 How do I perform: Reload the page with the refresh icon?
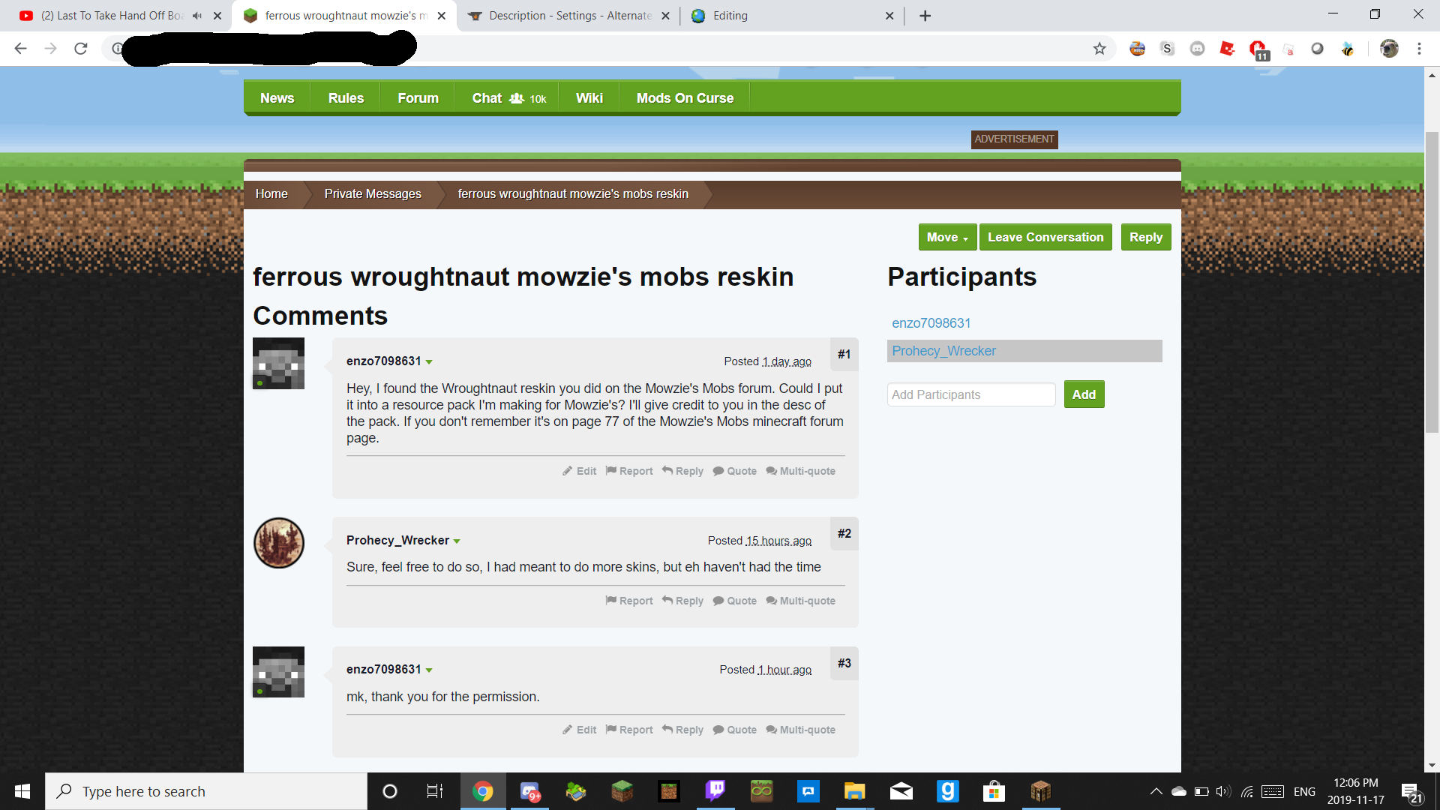click(x=81, y=49)
